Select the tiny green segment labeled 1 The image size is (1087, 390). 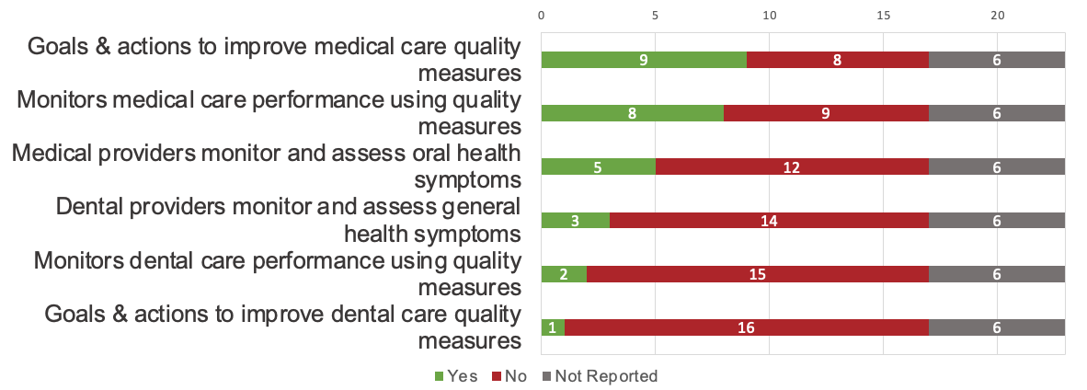[553, 327]
